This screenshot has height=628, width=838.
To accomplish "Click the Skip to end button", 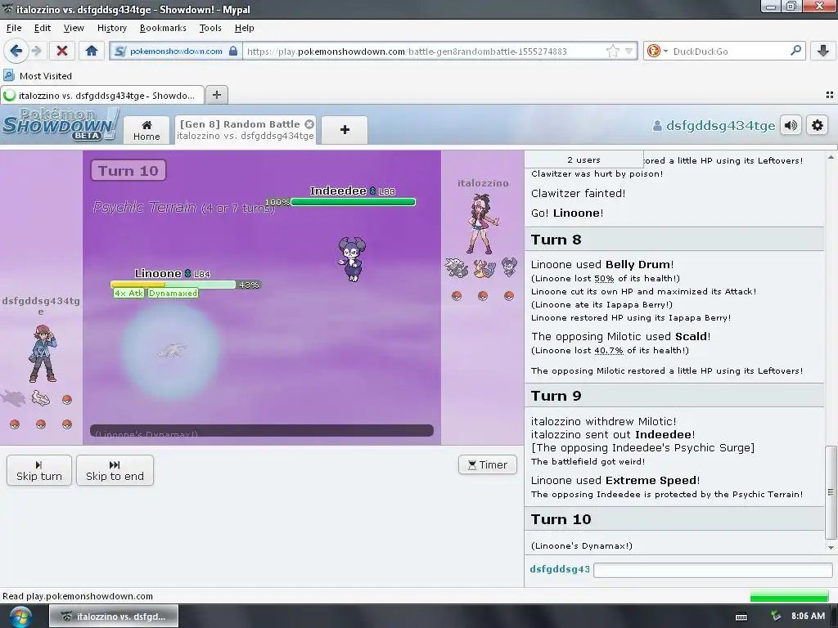I will click(115, 470).
